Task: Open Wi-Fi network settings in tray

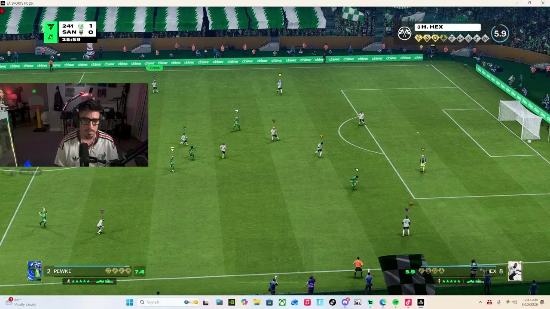Action: click(x=508, y=302)
